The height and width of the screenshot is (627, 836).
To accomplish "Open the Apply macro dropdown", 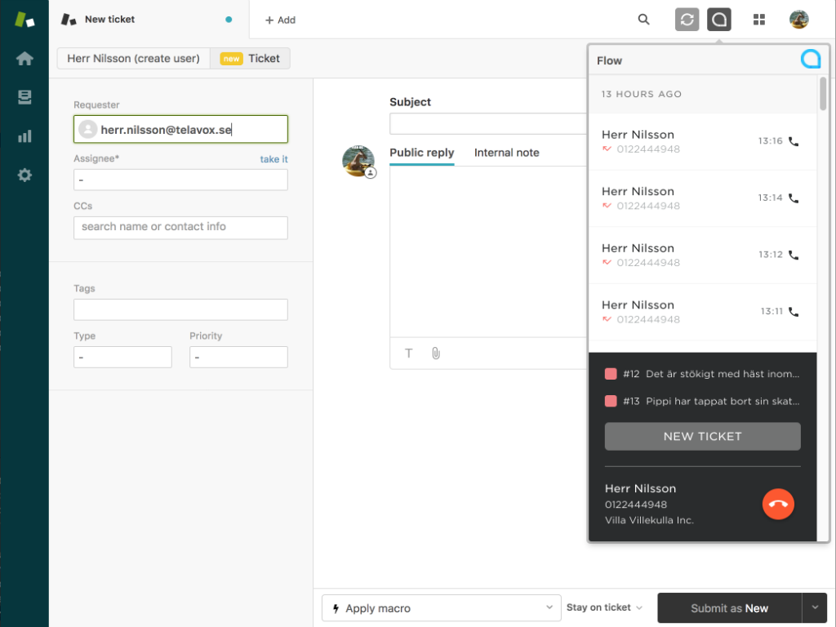I will pyautogui.click(x=441, y=608).
